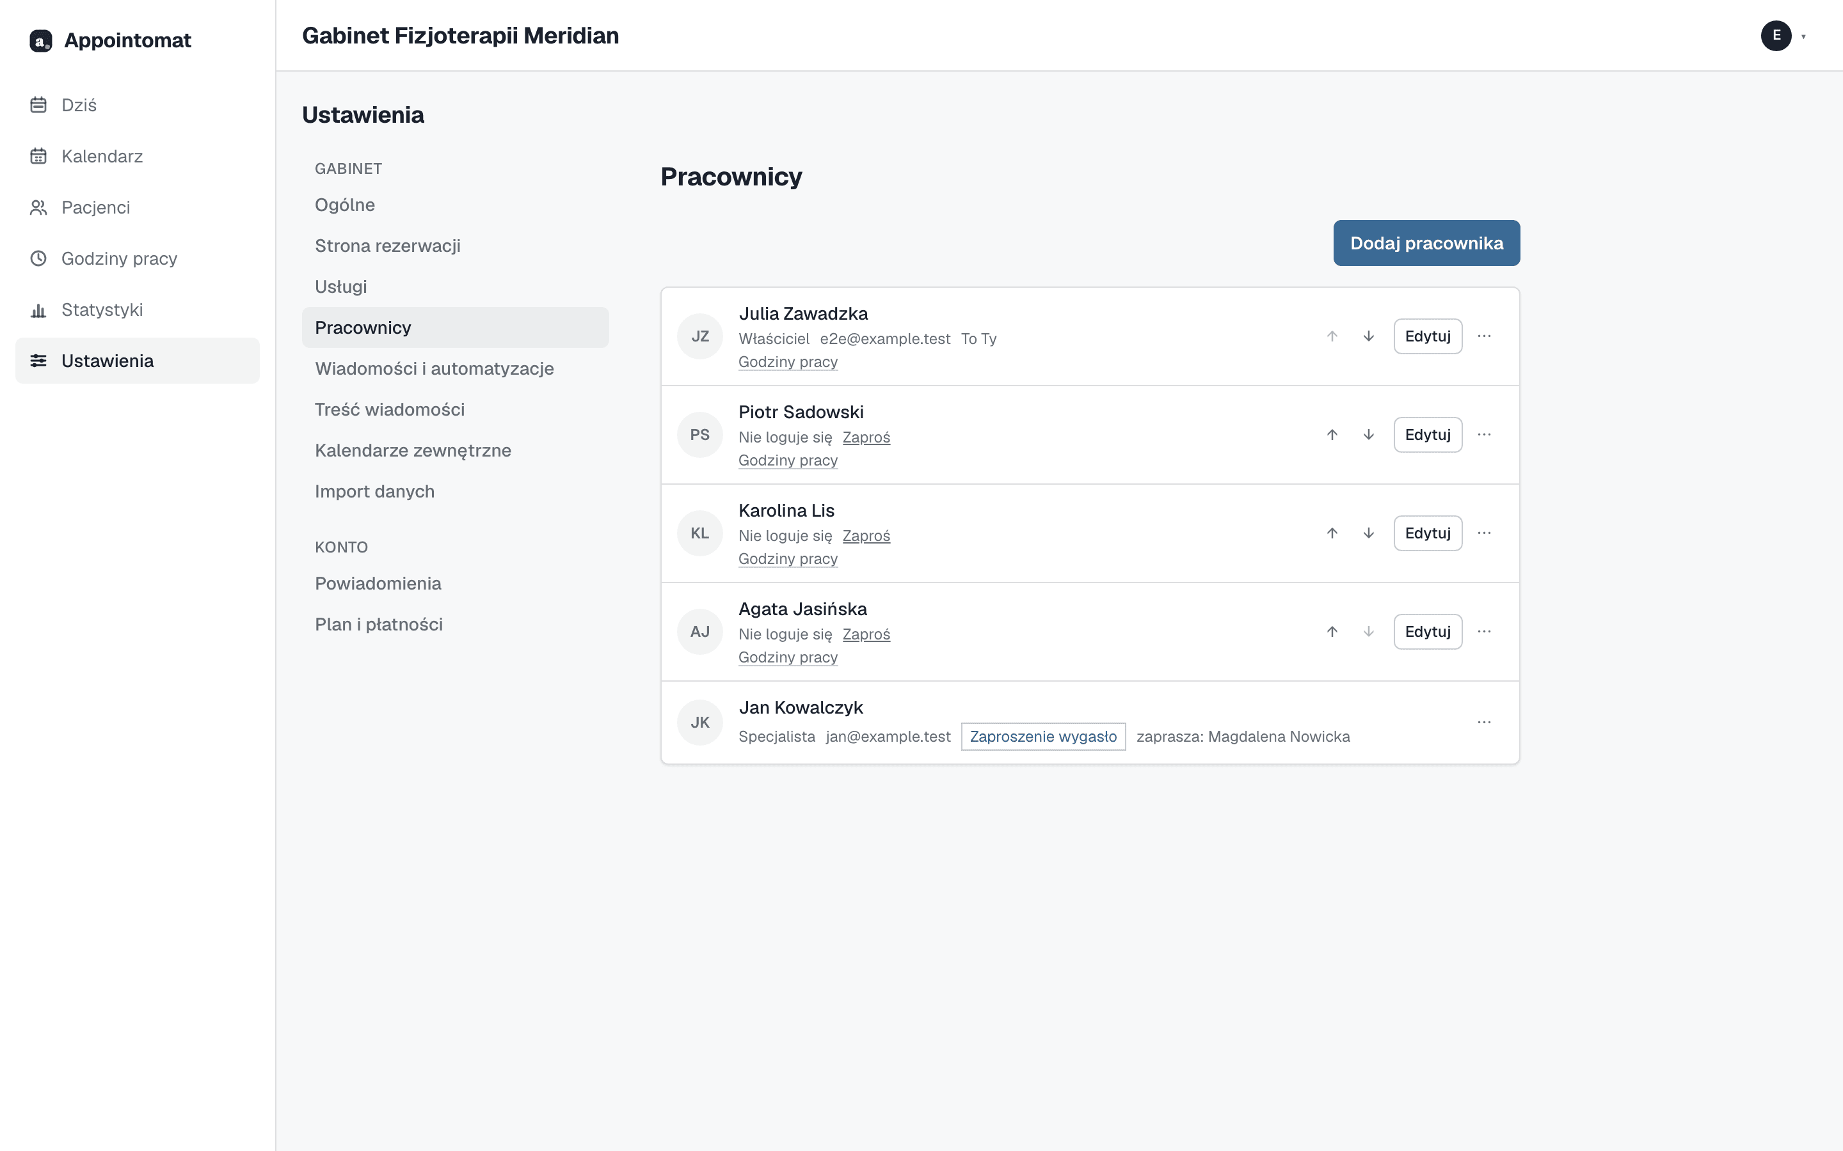Image resolution: width=1843 pixels, height=1151 pixels.
Task: Edit Julia Zawadzka with Edytuj
Action: coord(1428,336)
